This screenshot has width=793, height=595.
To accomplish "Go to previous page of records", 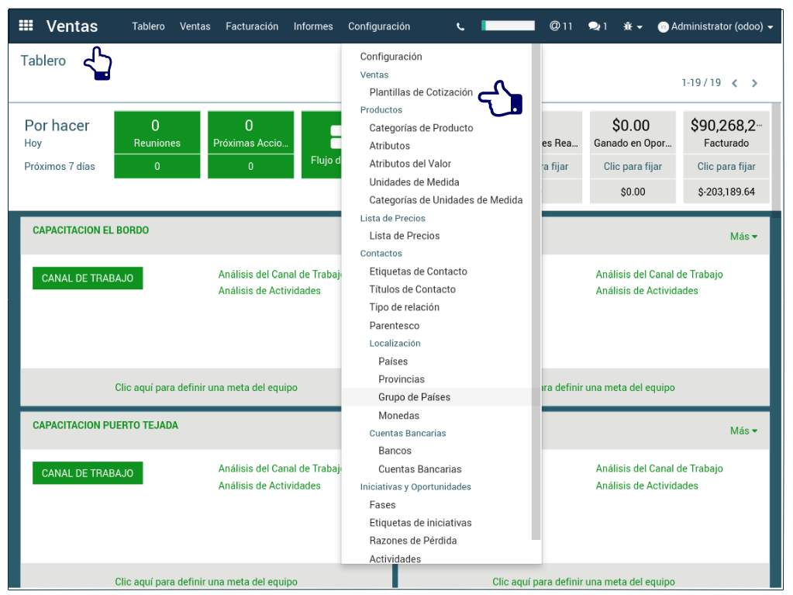I will coord(735,83).
